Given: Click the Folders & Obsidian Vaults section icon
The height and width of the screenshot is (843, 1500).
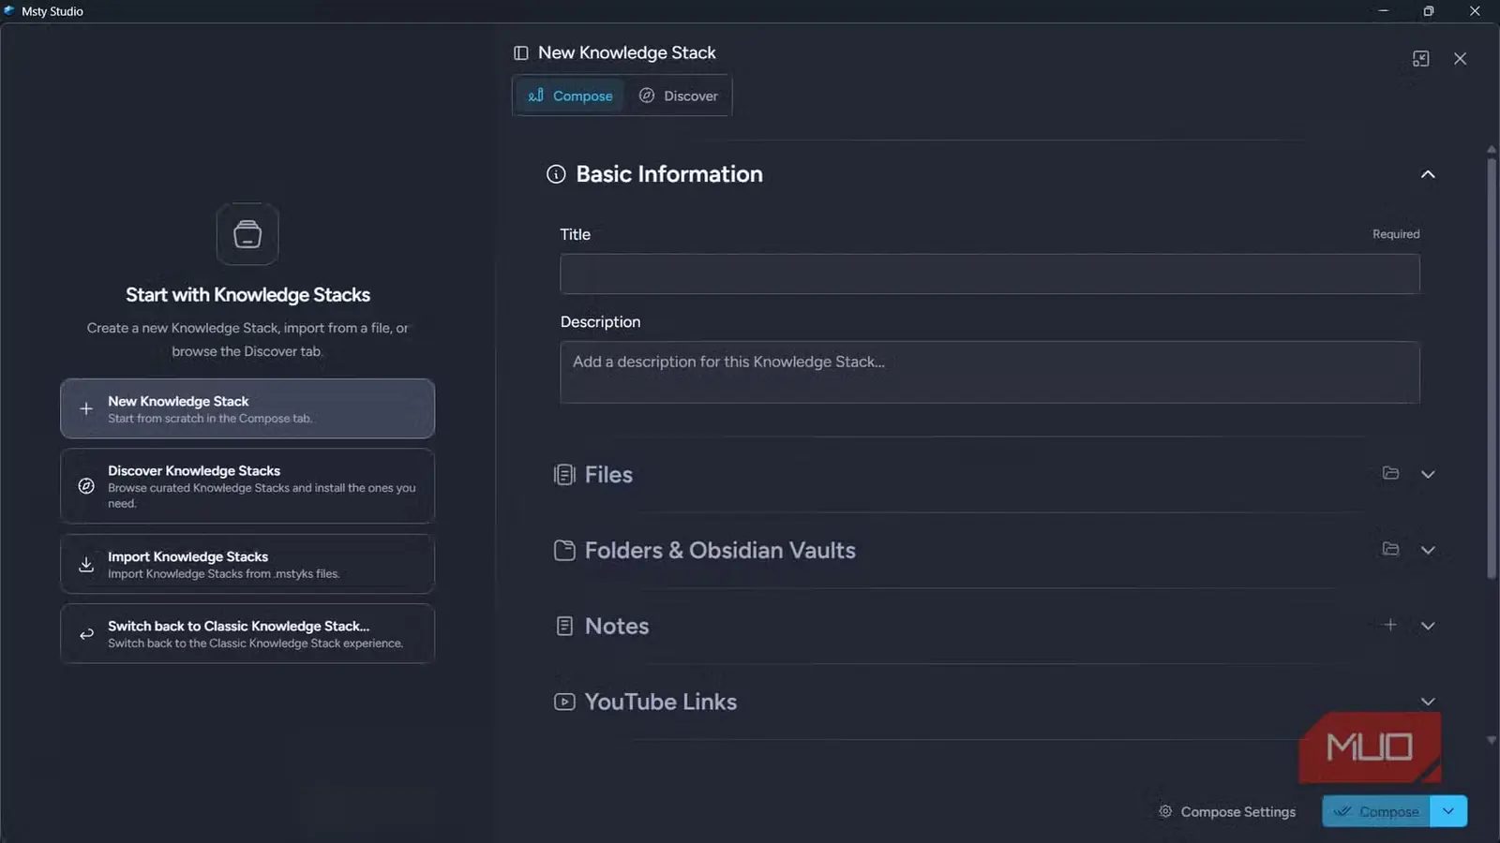Looking at the screenshot, I should pyautogui.click(x=564, y=551).
